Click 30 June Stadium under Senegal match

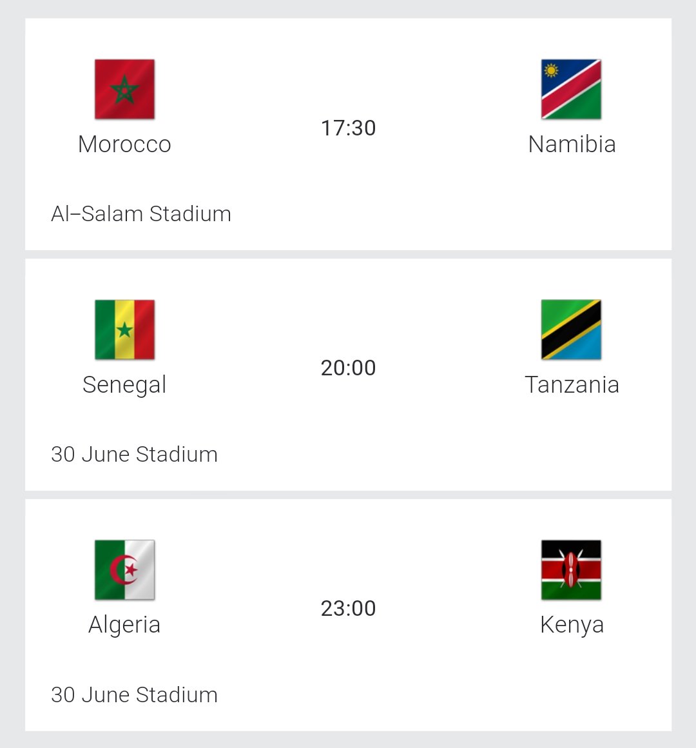pyautogui.click(x=134, y=455)
